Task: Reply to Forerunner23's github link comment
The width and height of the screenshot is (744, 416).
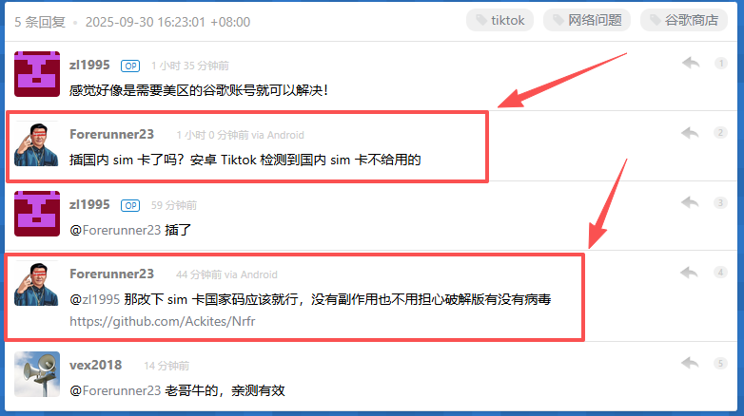Action: [689, 273]
